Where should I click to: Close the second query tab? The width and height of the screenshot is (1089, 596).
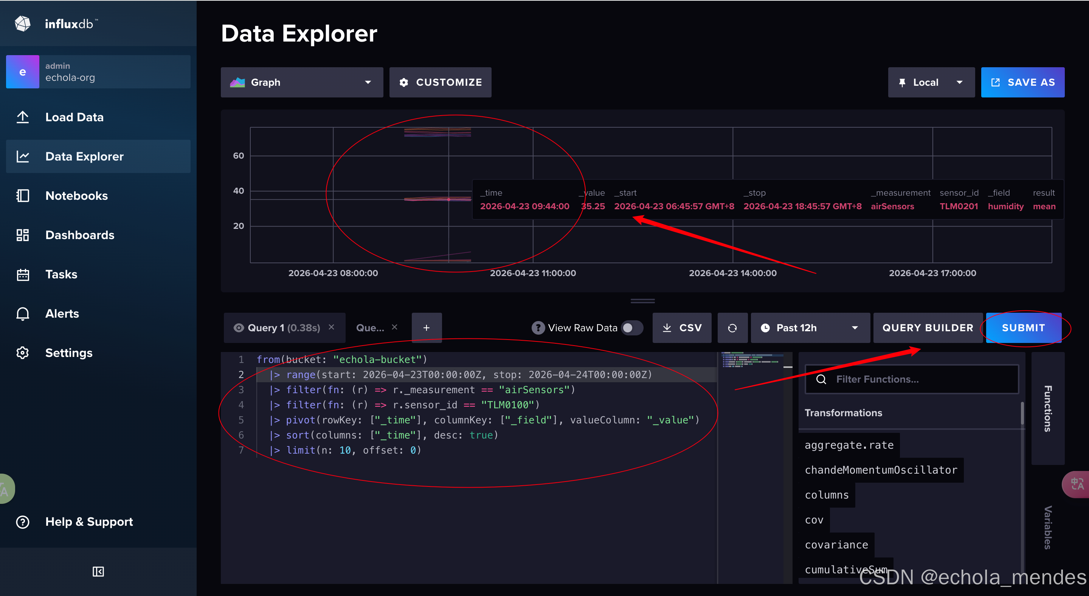[394, 327]
